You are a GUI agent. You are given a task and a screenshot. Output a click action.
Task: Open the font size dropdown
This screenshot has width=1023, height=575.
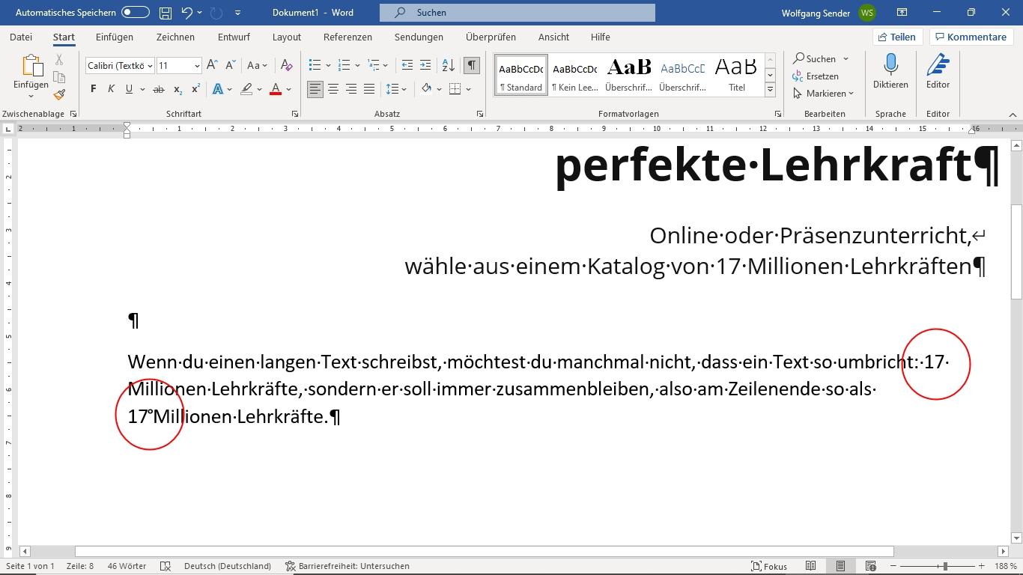pos(197,66)
